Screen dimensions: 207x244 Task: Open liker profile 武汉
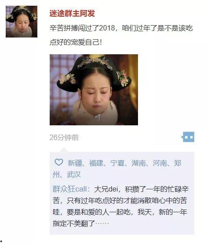[x=74, y=174]
